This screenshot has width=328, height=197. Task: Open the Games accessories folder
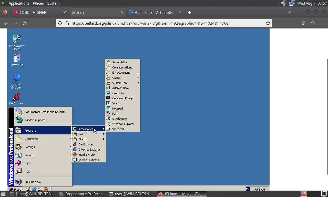click(x=123, y=78)
